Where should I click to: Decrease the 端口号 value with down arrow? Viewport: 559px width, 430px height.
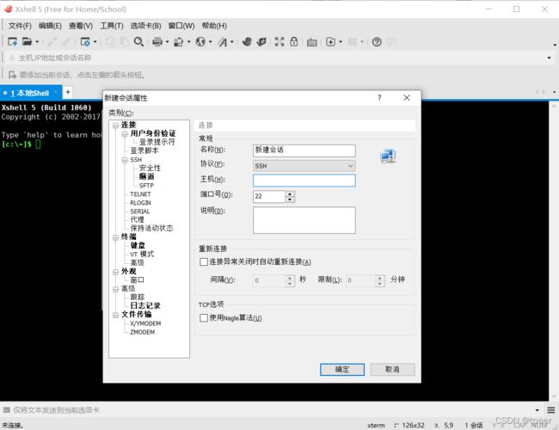click(x=290, y=200)
